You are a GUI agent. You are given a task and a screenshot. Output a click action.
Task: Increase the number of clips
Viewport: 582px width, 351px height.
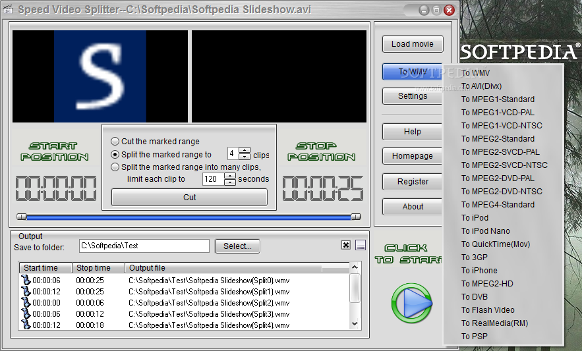pyautogui.click(x=245, y=150)
